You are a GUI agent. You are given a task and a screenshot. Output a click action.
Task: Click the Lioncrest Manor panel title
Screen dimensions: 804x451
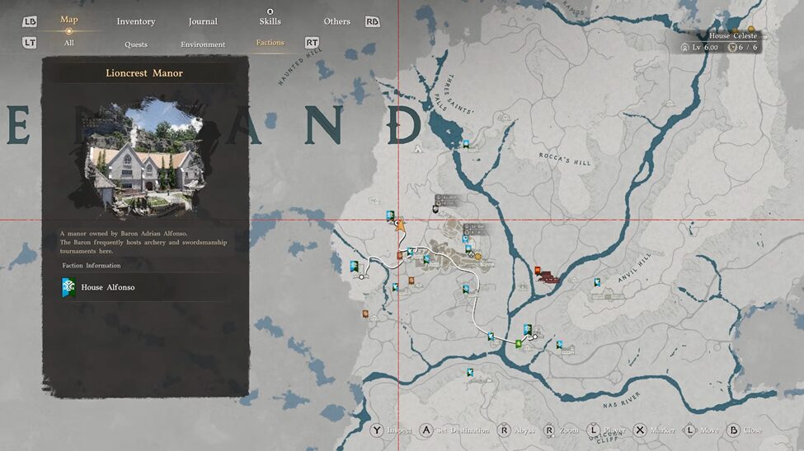144,73
